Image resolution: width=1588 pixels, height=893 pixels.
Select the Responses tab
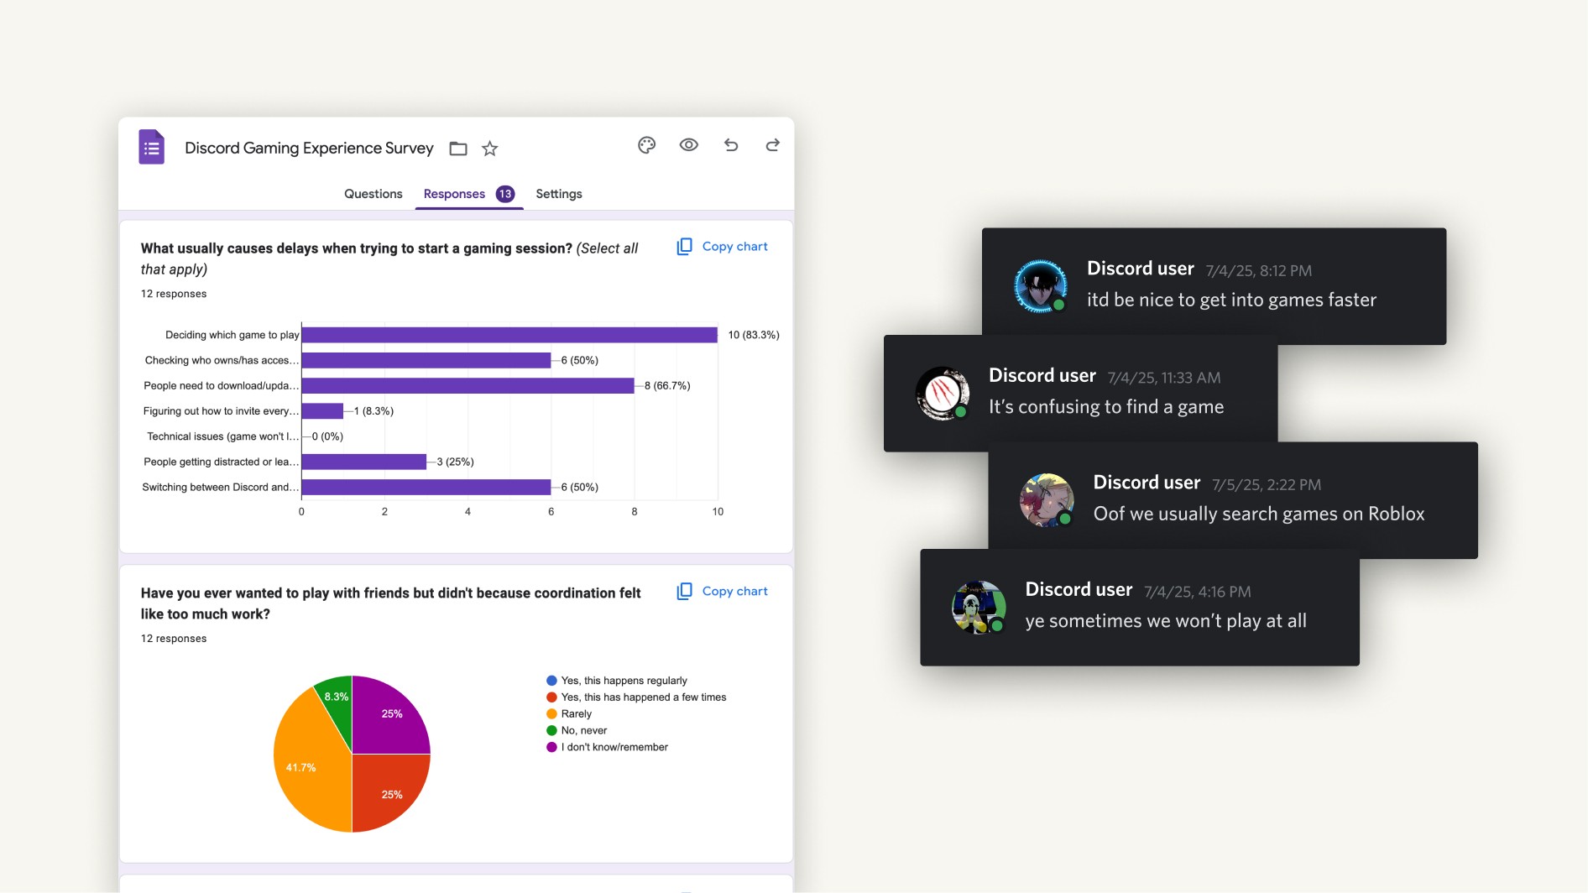click(x=454, y=194)
